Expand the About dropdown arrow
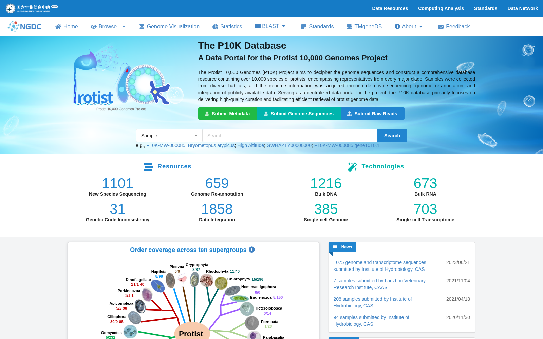543x339 pixels. pyautogui.click(x=421, y=27)
